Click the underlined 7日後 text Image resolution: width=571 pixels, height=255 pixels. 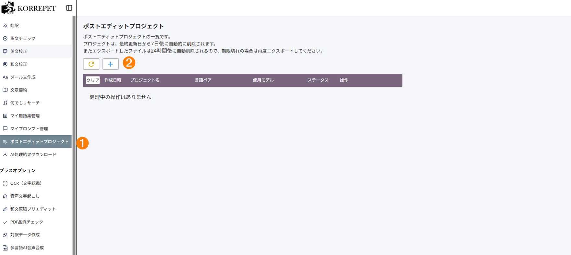tap(157, 44)
